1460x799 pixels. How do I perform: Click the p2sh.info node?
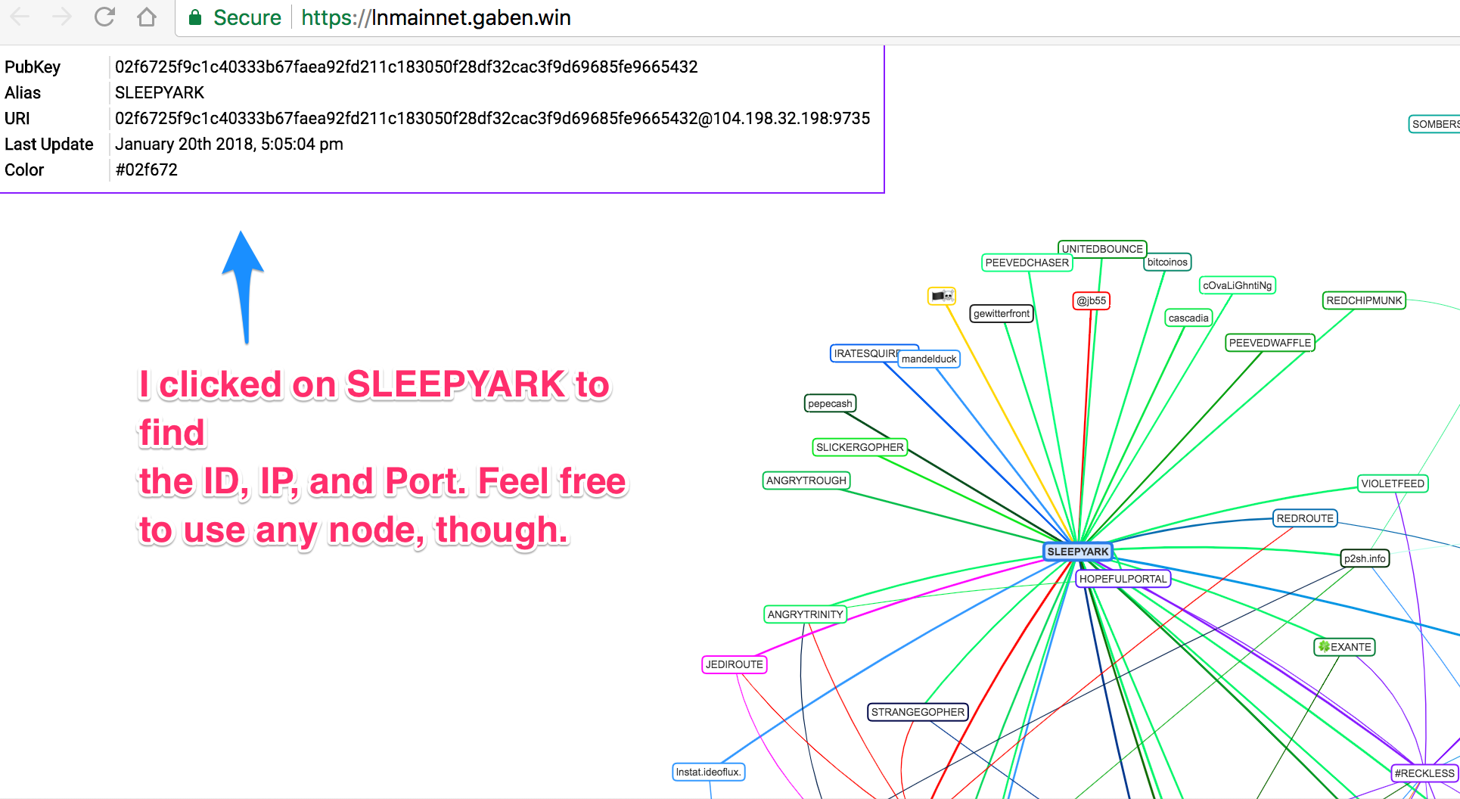coord(1365,558)
